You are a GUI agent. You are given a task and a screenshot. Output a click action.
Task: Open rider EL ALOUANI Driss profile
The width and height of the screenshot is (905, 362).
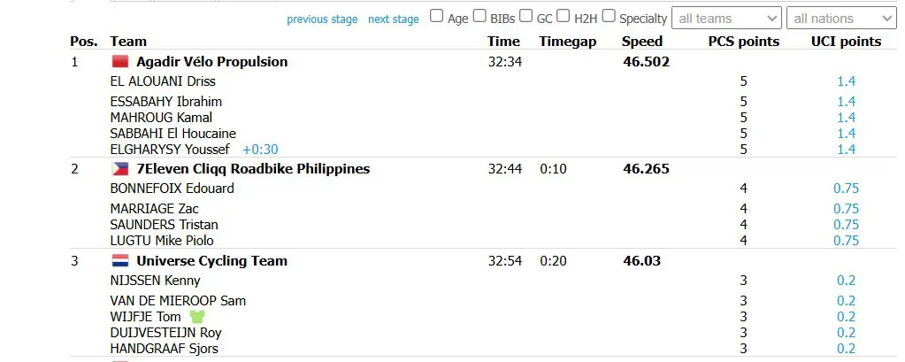pos(163,81)
